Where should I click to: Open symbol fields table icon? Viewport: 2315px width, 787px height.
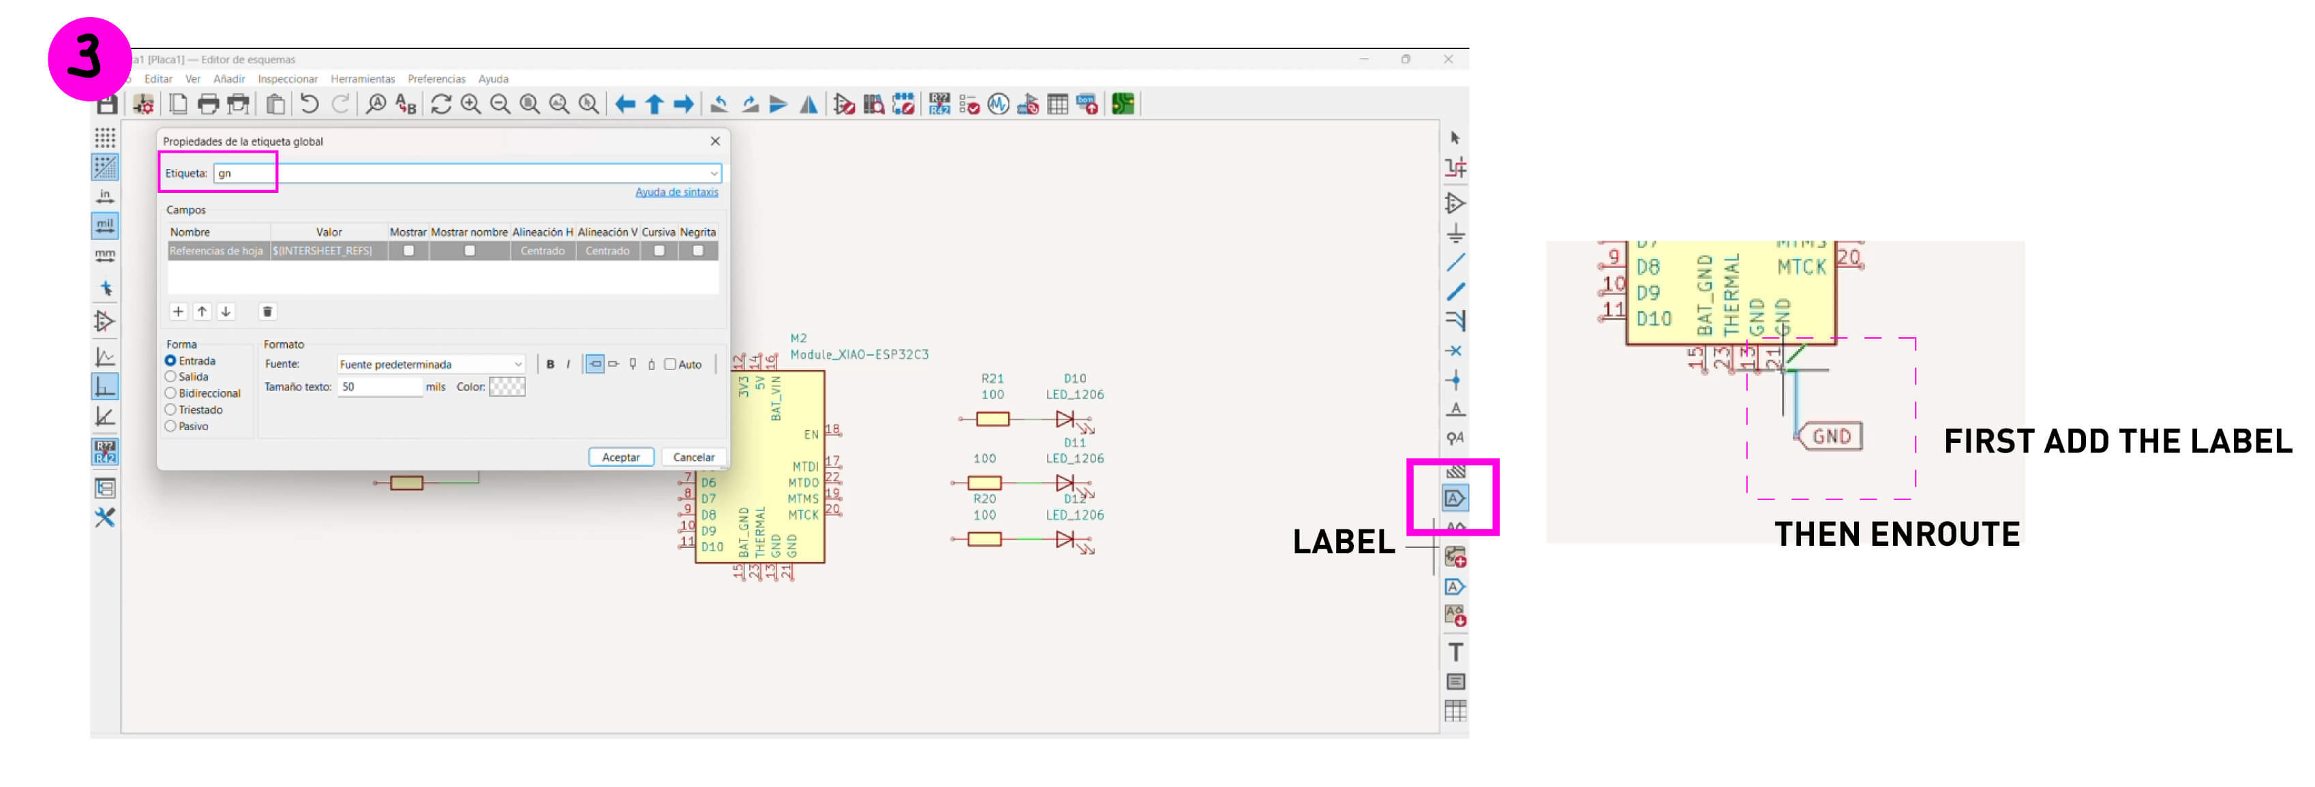1058,104
